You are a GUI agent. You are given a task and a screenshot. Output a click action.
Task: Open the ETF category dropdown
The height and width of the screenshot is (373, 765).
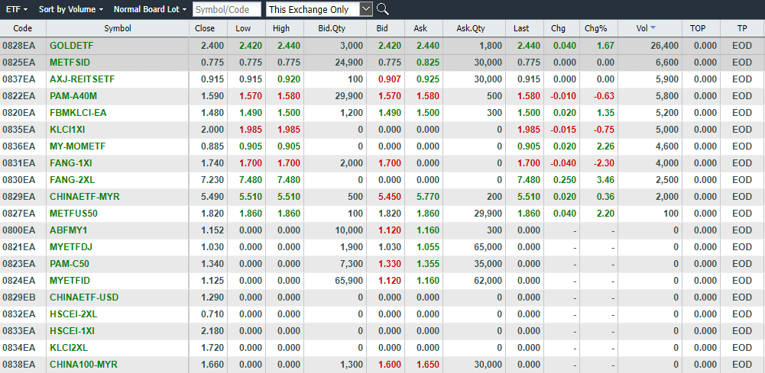17,9
